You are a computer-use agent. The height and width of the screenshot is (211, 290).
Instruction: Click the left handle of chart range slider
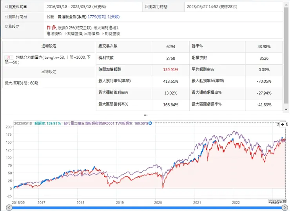9,208
